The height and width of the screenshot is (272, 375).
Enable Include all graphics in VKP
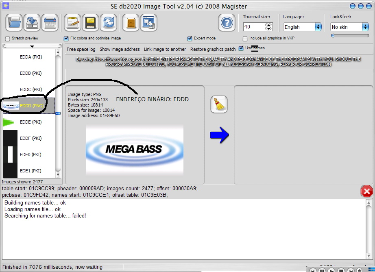(x=245, y=39)
